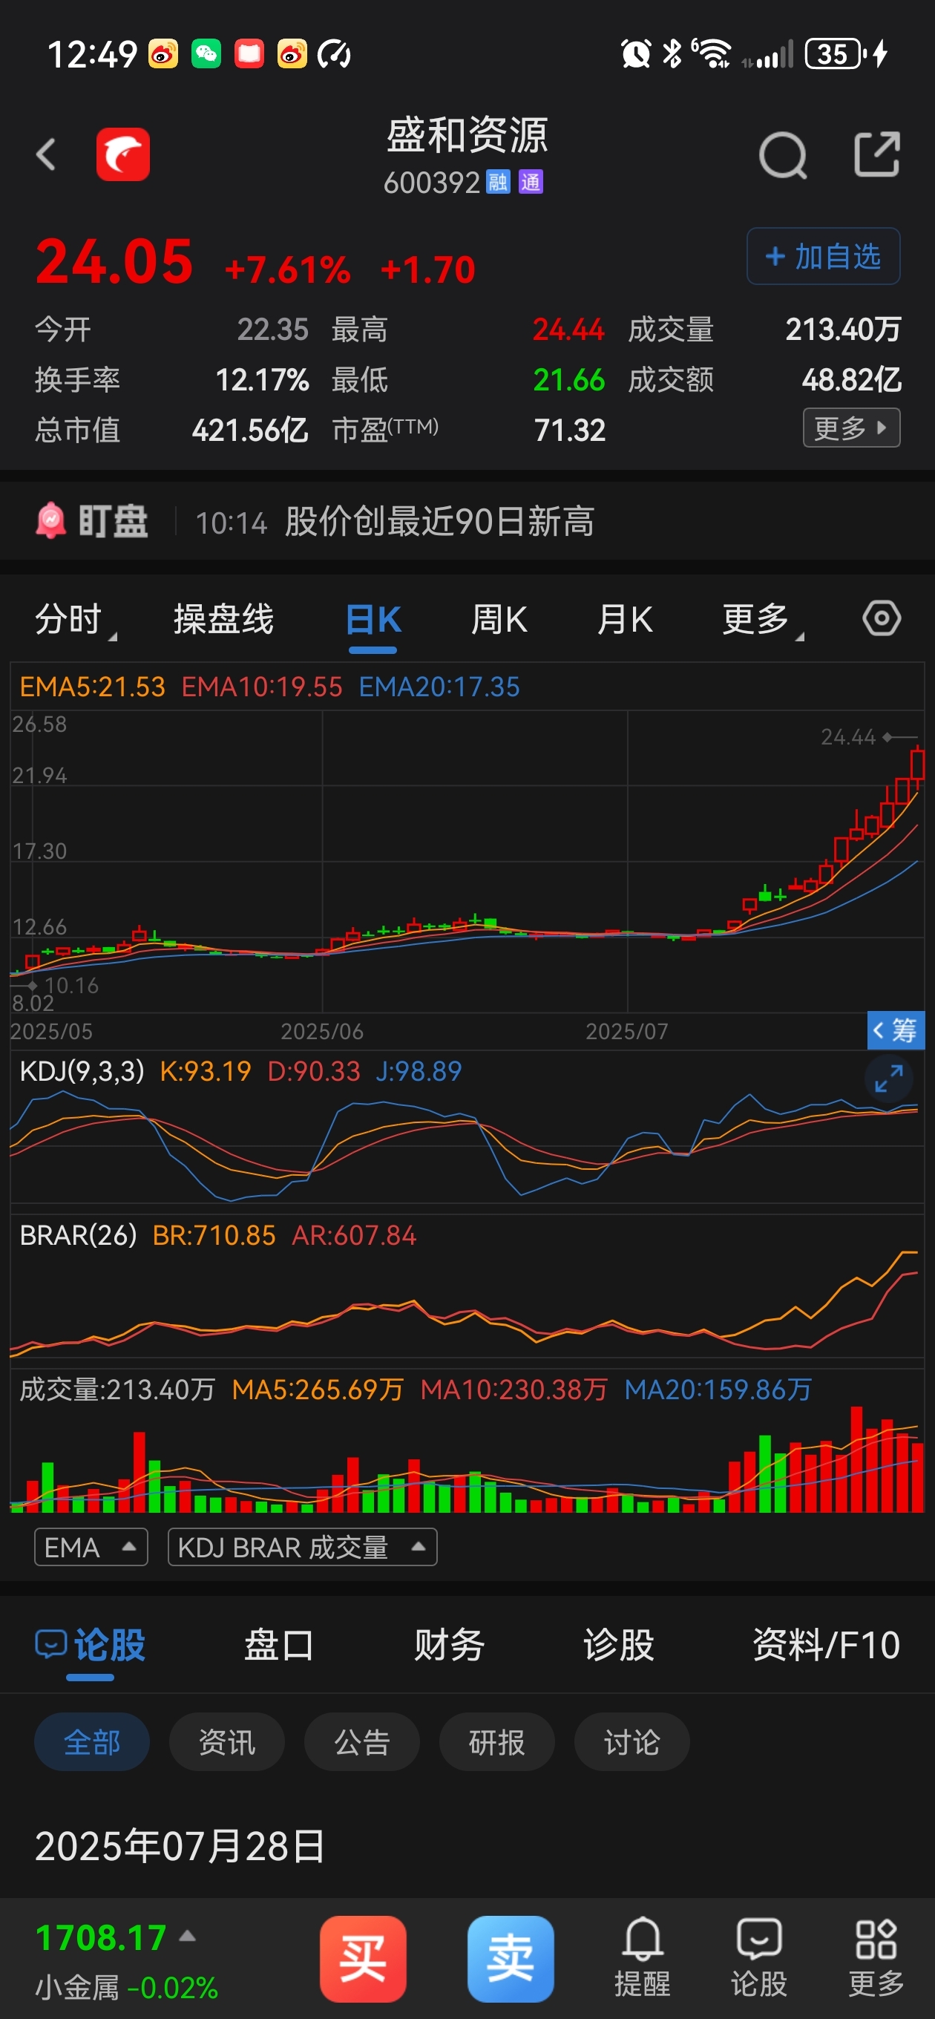This screenshot has height=2019, width=935.
Task: Open the 更多 chart period dropdown
Action: [x=763, y=619]
